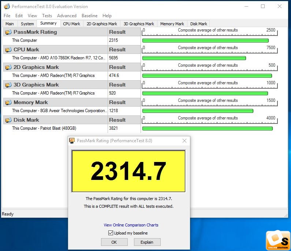291x251 pixels.
Task: Uncheck the Upload my baseline checkbox
Action: click(111, 233)
